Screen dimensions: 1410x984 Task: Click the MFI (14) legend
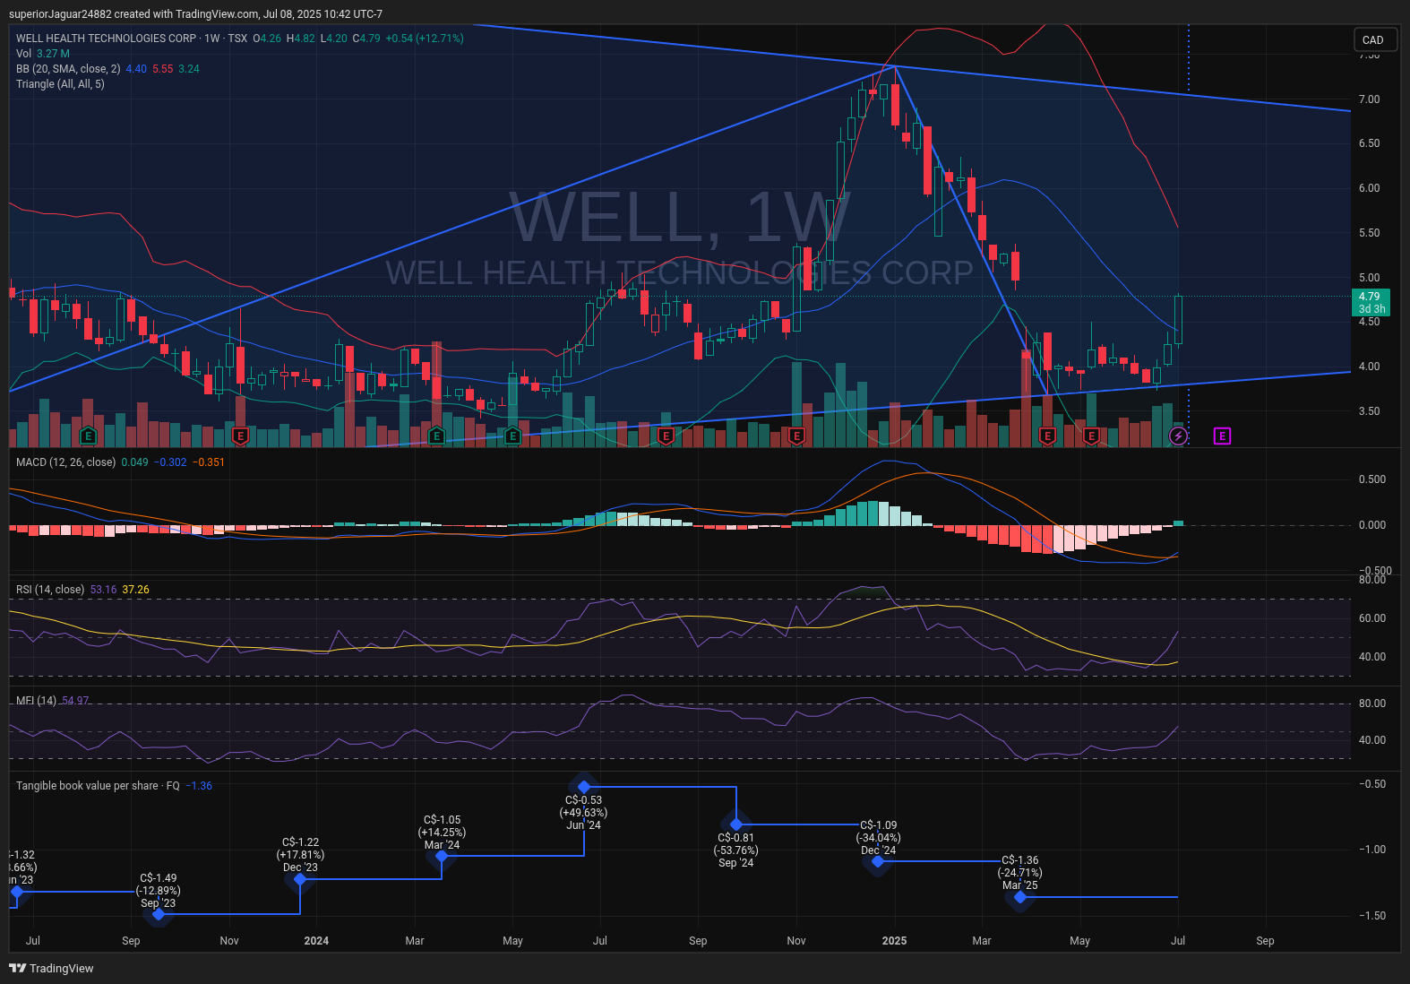[x=36, y=701]
